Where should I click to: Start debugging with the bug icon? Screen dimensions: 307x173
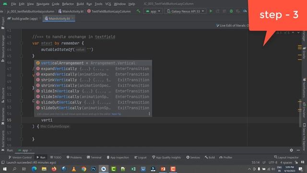tap(231, 11)
